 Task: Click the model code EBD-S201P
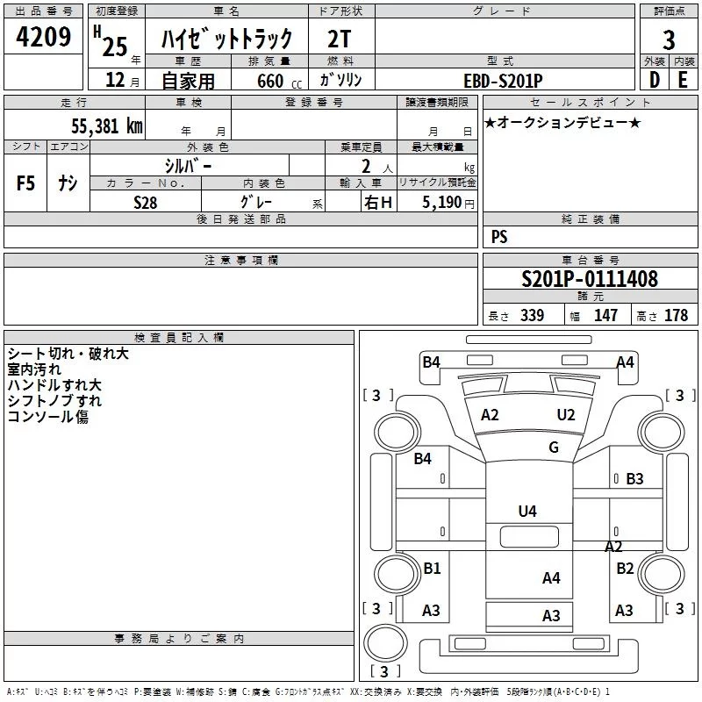pyautogui.click(x=503, y=81)
